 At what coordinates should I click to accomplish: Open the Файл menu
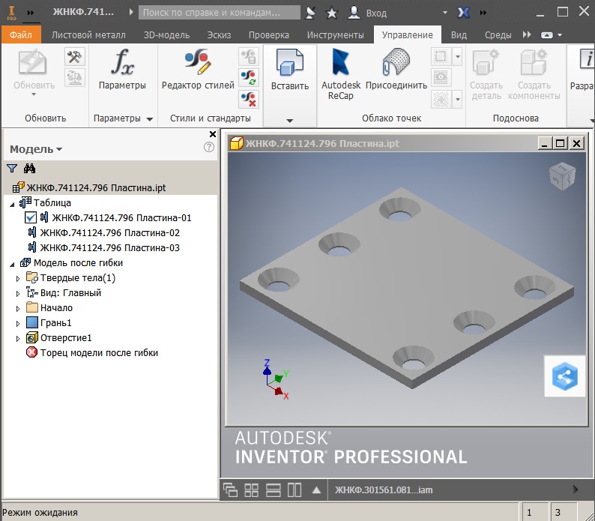(20, 34)
